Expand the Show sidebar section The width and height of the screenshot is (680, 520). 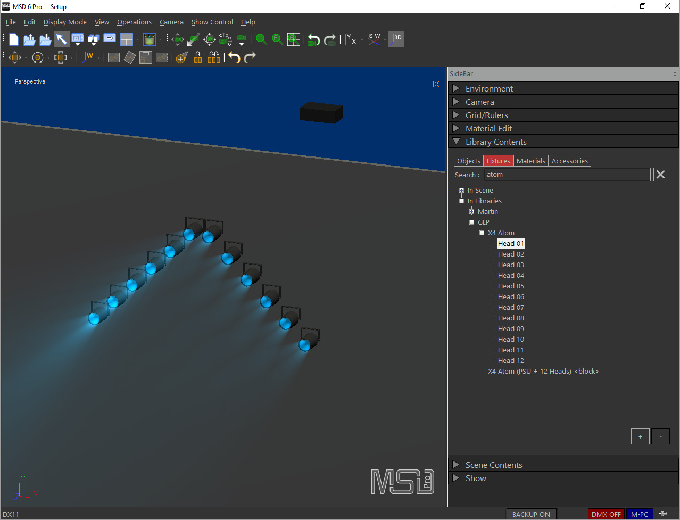(563, 478)
